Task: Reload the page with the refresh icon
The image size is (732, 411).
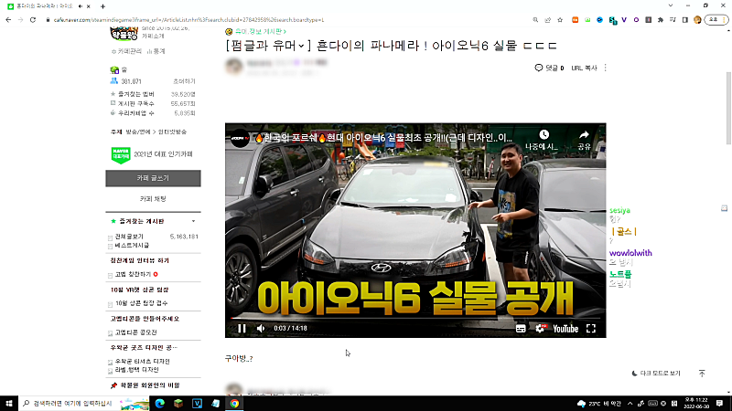Action: (x=33, y=20)
